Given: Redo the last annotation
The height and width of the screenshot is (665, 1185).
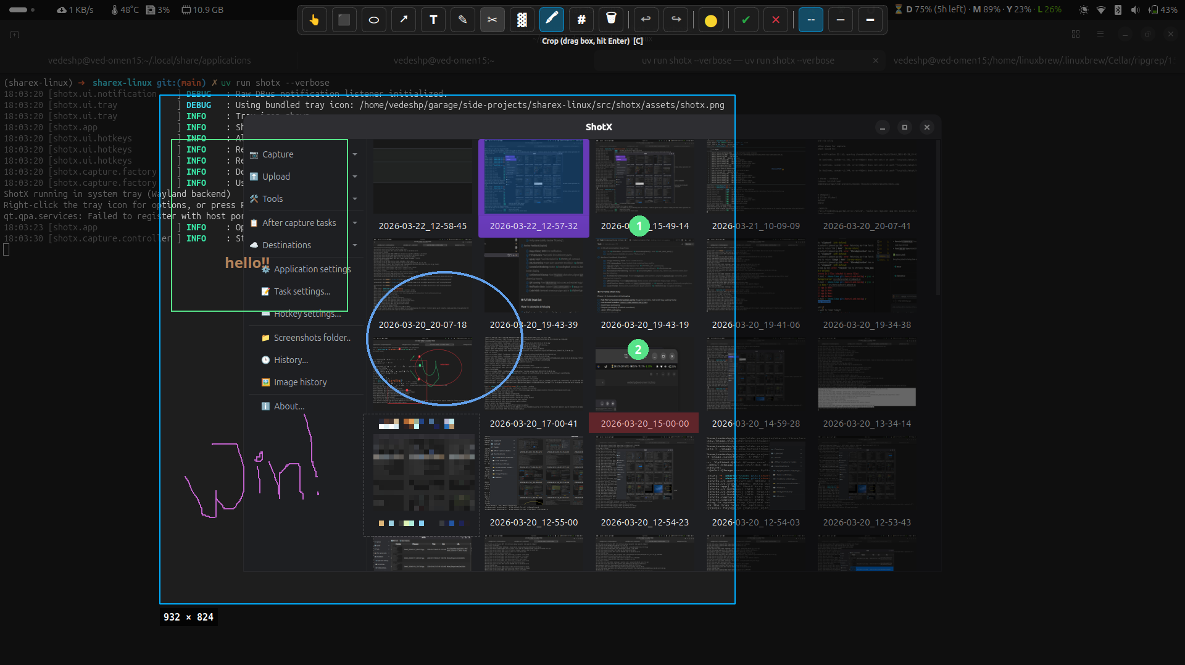Looking at the screenshot, I should [x=676, y=20].
